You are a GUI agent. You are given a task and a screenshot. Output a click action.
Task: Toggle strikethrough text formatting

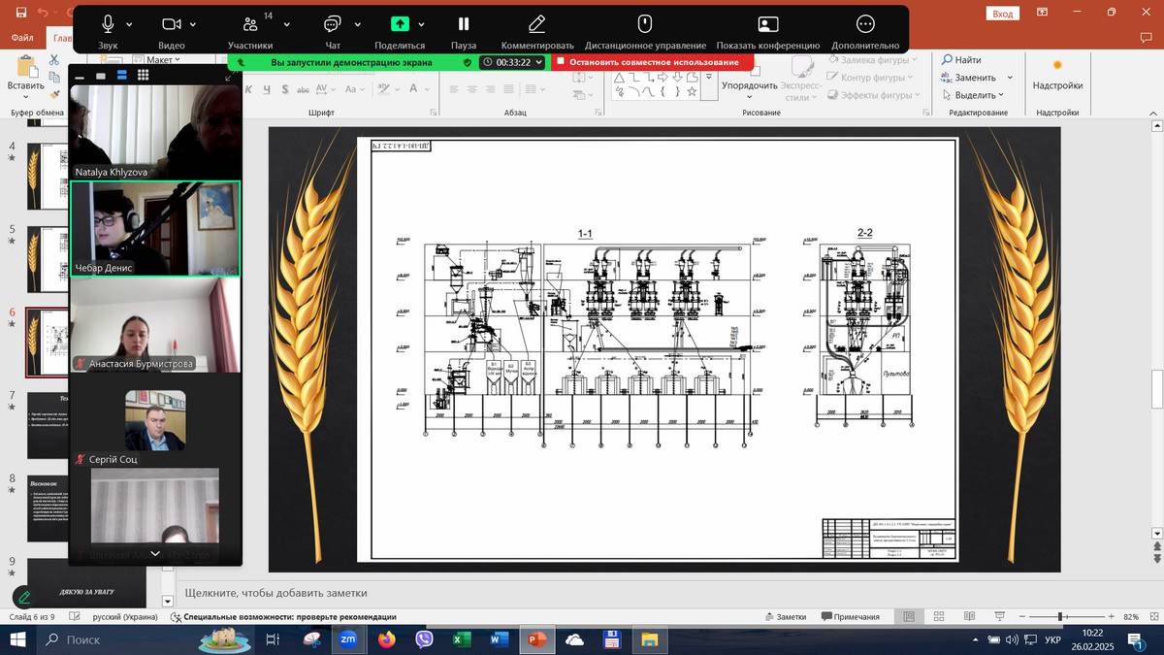[x=303, y=89]
